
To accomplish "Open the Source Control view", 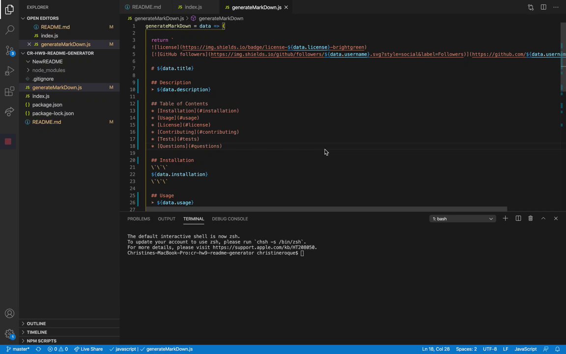I will click(9, 51).
